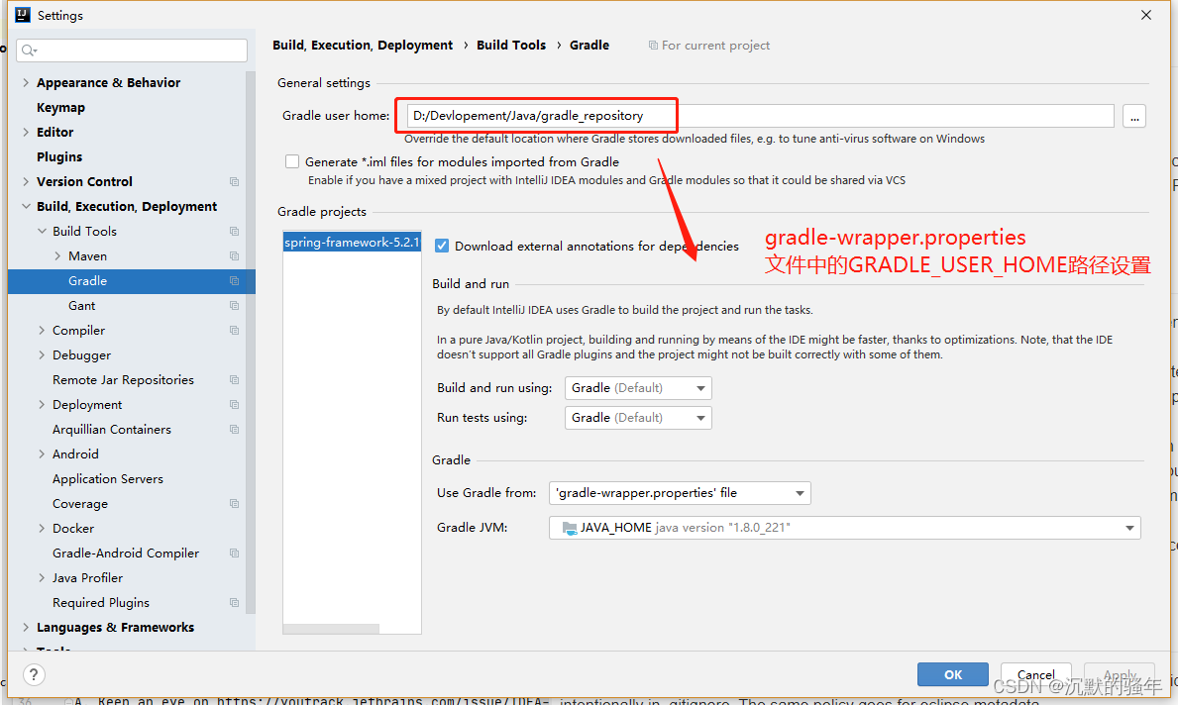The width and height of the screenshot is (1178, 705).
Task: Expand the Editor section
Action: 26,132
